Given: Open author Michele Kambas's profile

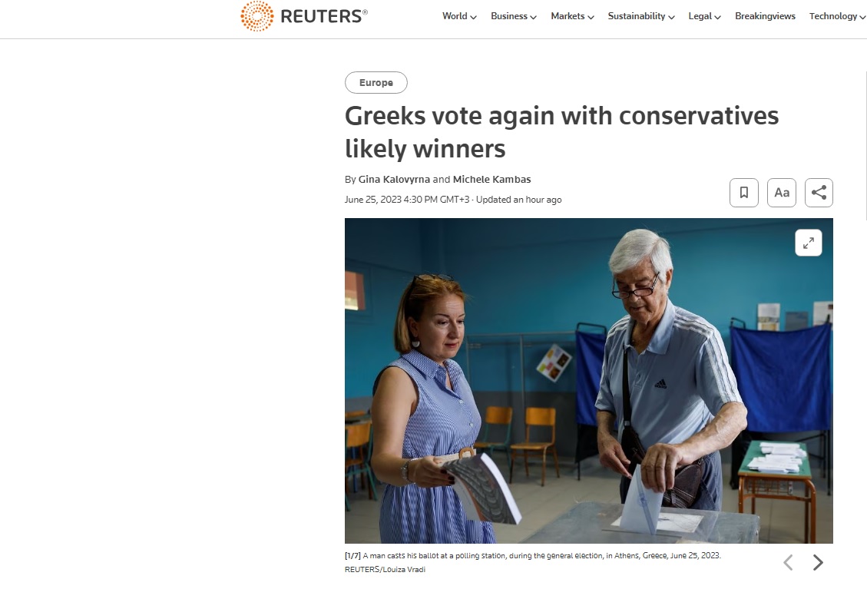Looking at the screenshot, I should pyautogui.click(x=491, y=180).
